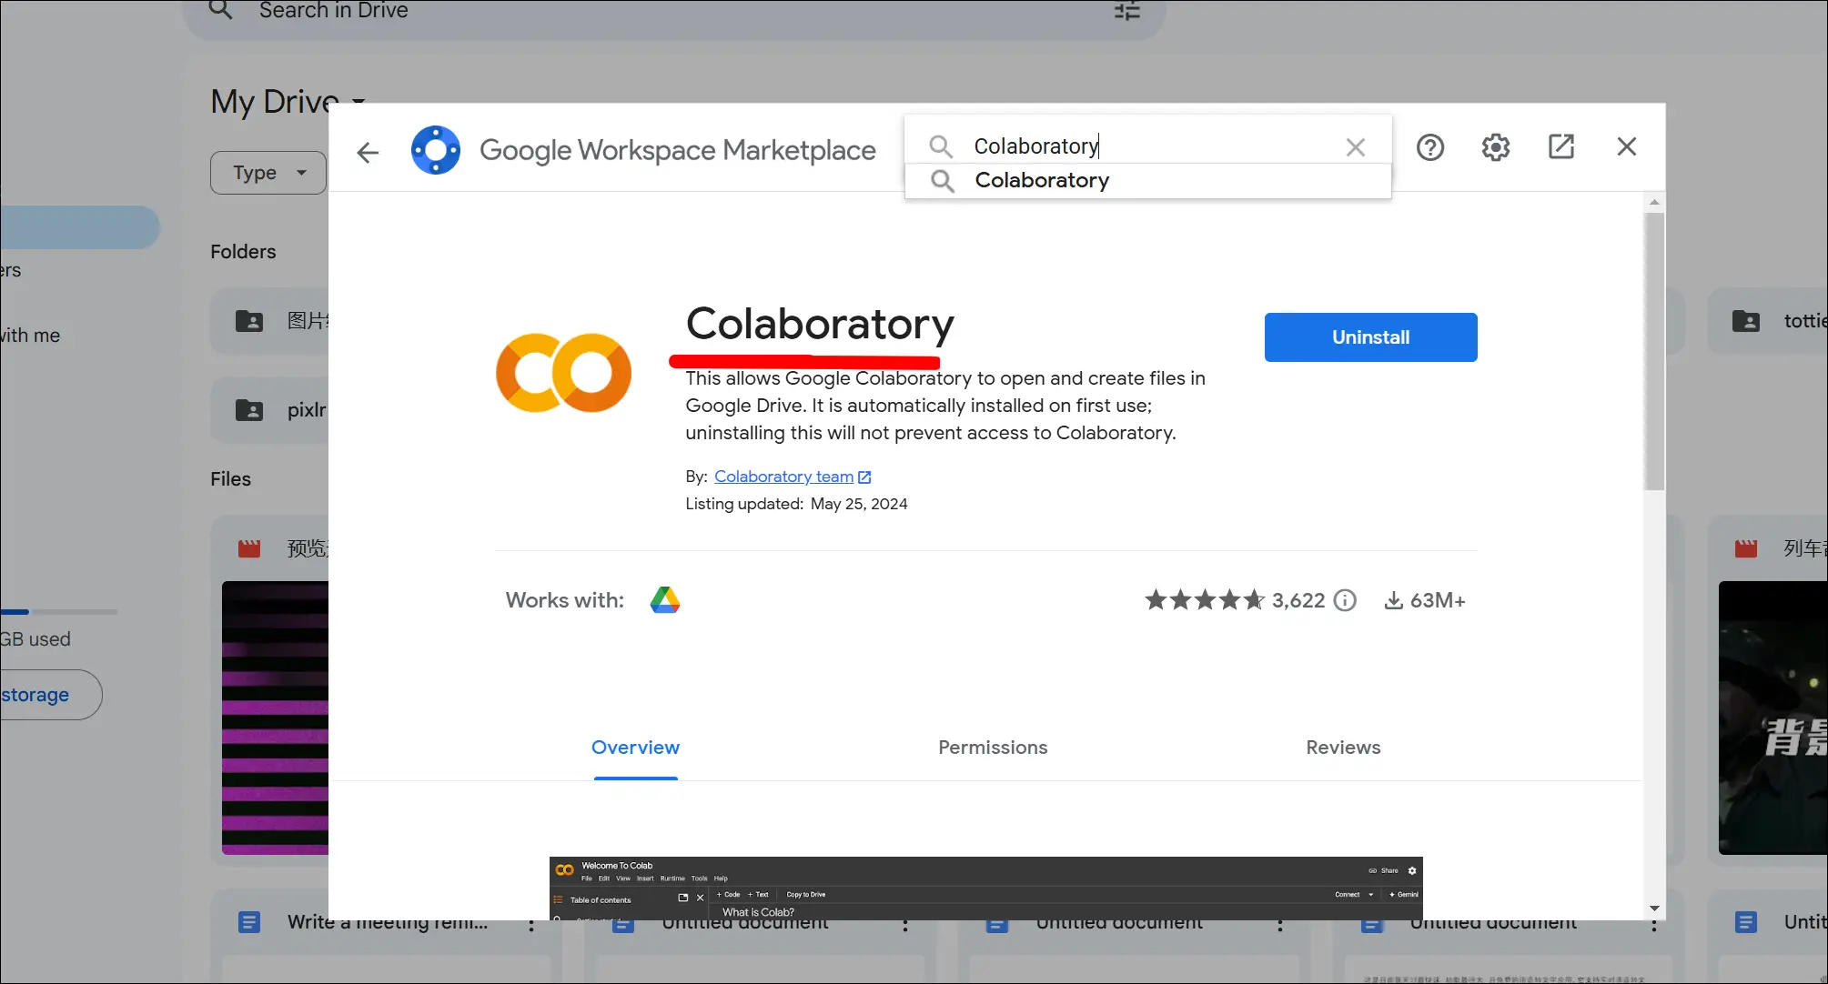Screen dimensions: 1828x984
Task: Open Drive advanced search options icon
Action: tap(1126, 11)
